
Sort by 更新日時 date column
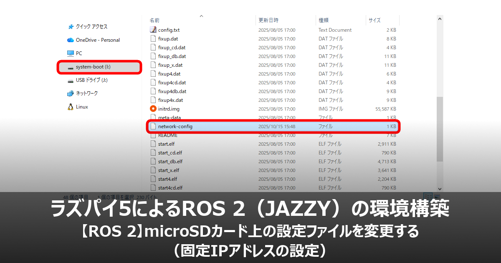pyautogui.click(x=268, y=20)
